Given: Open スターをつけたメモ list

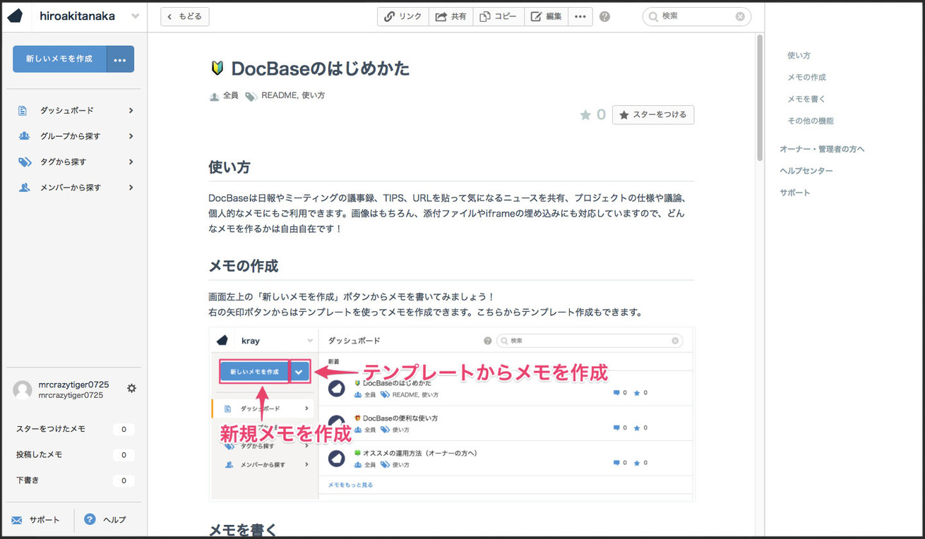Looking at the screenshot, I should (74, 429).
